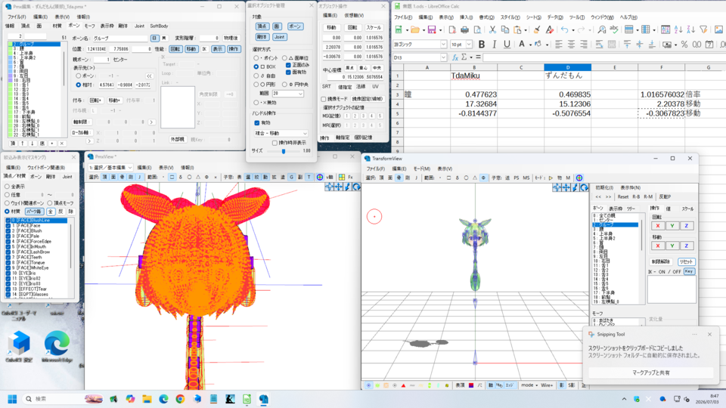The width and height of the screenshot is (726, 408).
Task: Open the データ menu in Calc
Action: pyautogui.click(x=554, y=17)
